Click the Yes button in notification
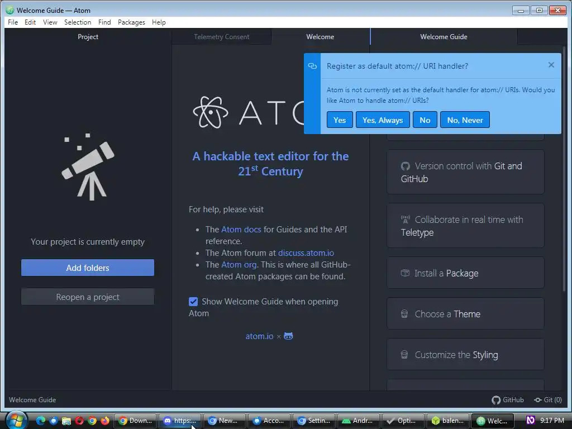Image resolution: width=572 pixels, height=429 pixels. pyautogui.click(x=340, y=120)
